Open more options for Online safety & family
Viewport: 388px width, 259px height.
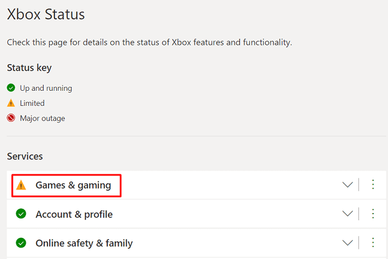[x=373, y=243]
